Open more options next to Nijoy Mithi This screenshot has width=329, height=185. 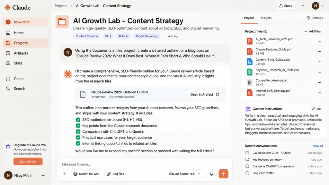tap(43, 175)
